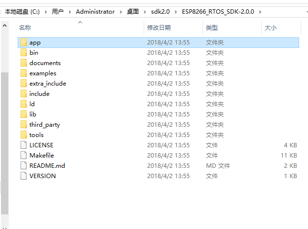This screenshot has width=308, height=229.
Task: Click the lib folder icon
Action: click(24, 114)
